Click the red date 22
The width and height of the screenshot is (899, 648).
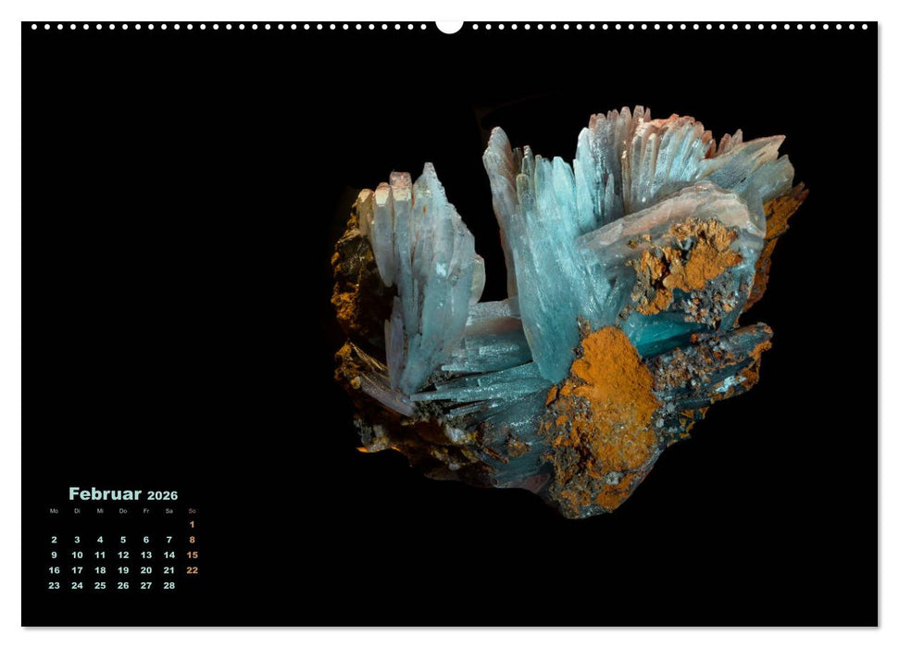192,570
